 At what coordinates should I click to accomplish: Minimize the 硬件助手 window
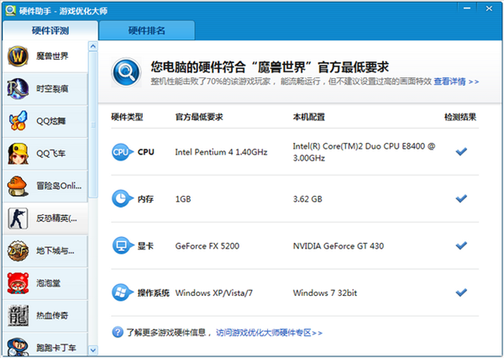[467, 8]
